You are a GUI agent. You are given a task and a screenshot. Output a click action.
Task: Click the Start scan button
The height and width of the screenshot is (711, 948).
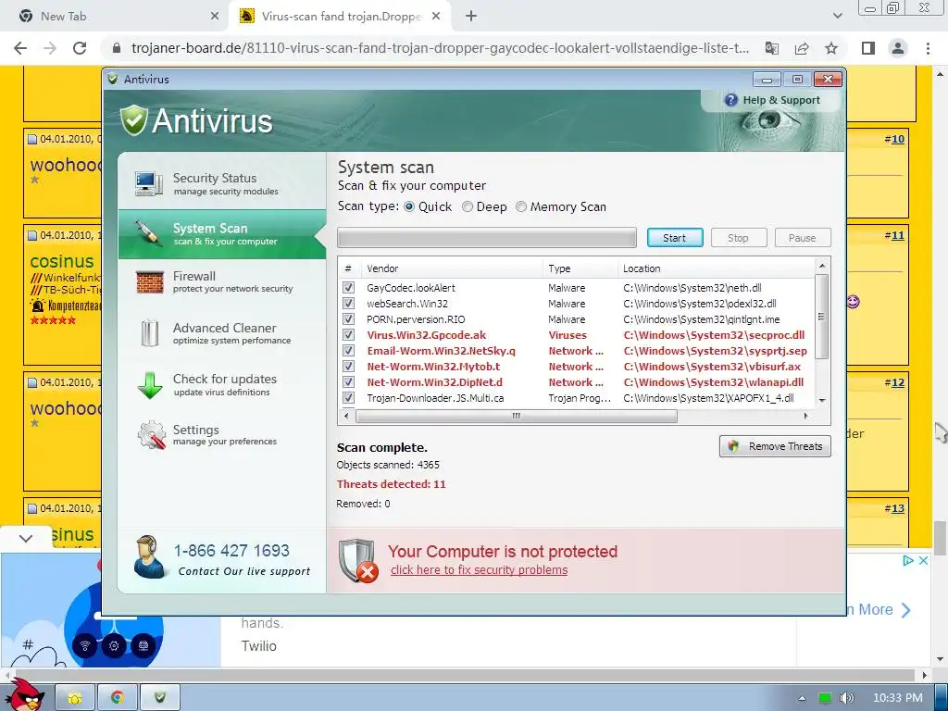coord(675,238)
